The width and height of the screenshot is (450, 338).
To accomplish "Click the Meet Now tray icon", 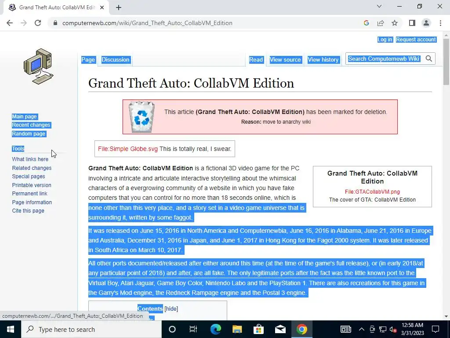I will click(x=372, y=329).
